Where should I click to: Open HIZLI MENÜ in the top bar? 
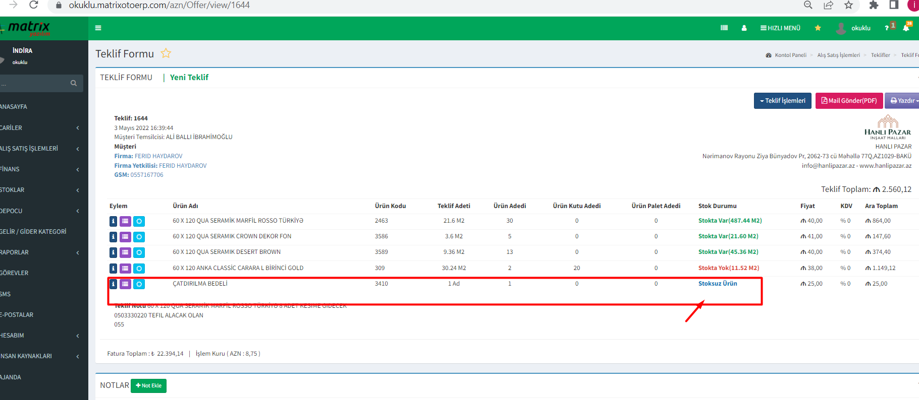[x=780, y=28]
